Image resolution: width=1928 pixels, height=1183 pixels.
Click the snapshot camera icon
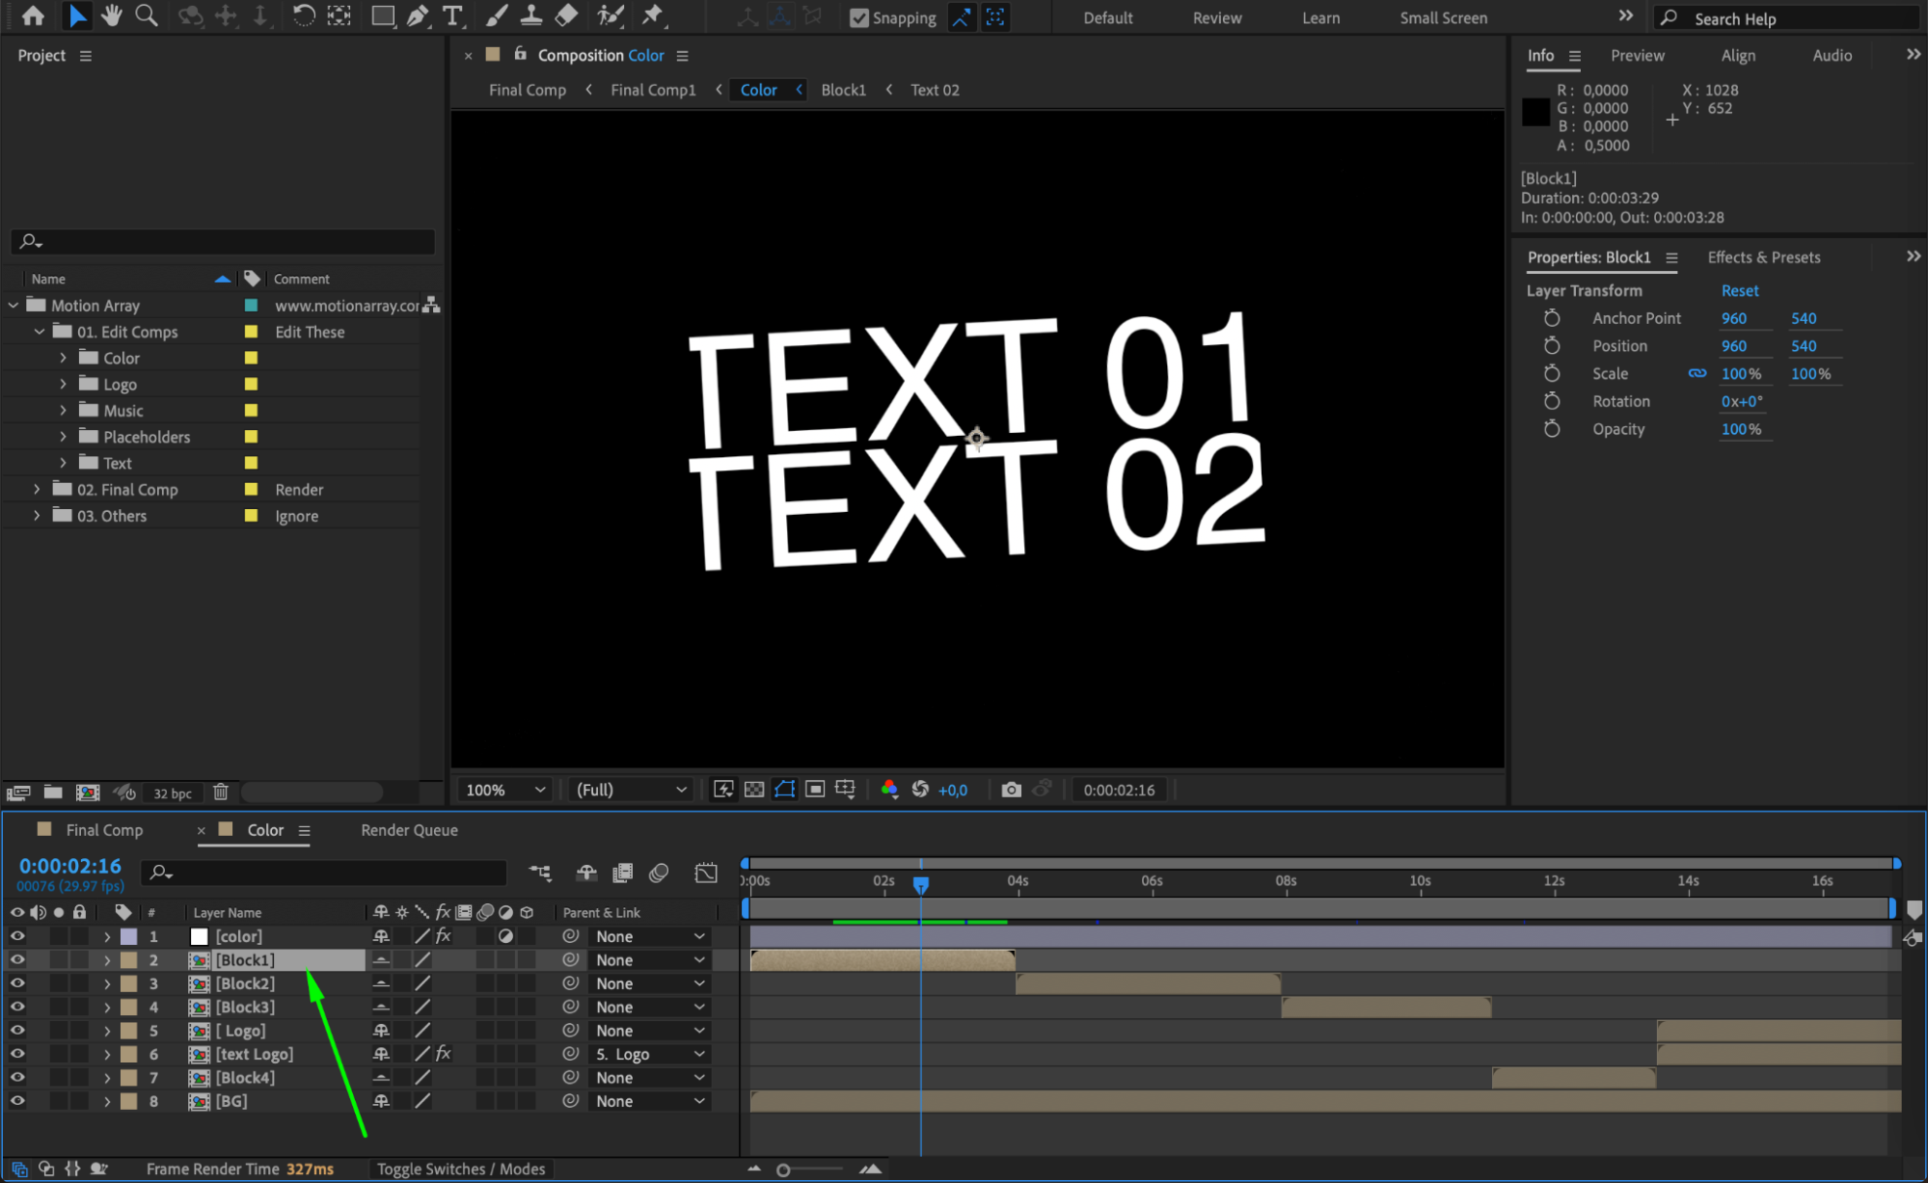(x=1011, y=790)
